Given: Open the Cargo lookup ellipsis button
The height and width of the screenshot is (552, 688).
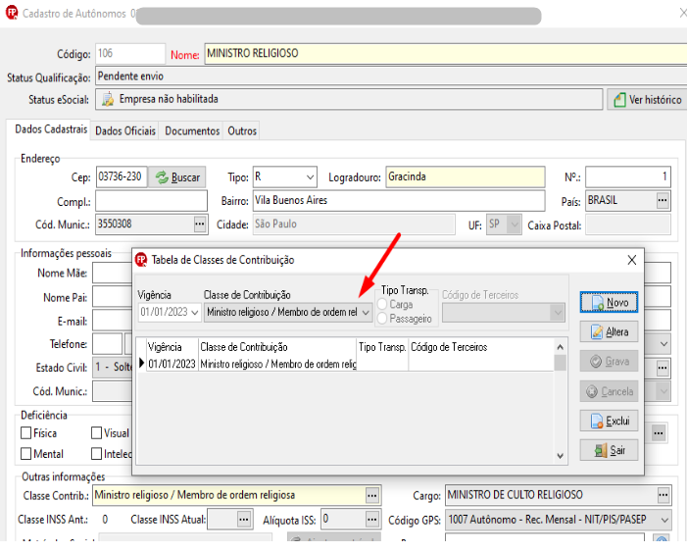Looking at the screenshot, I should [x=663, y=495].
